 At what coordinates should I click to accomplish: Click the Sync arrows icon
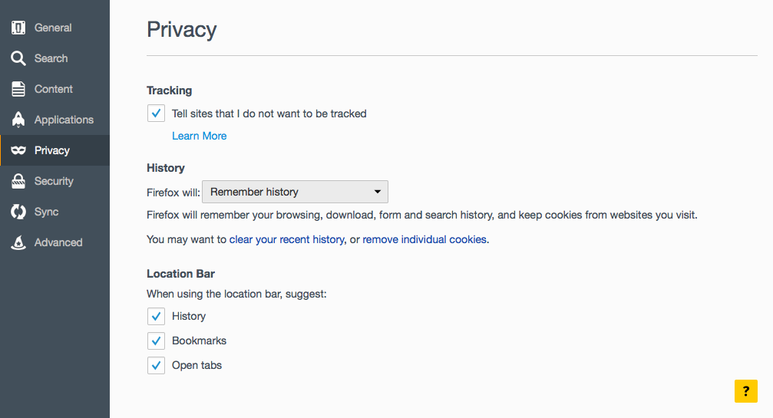tap(18, 212)
